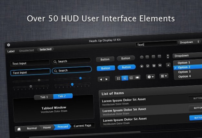Viewport: 202px width, 138px height.
Task: Open the Dropdown selector in title bar
Action: pyautogui.click(x=189, y=42)
